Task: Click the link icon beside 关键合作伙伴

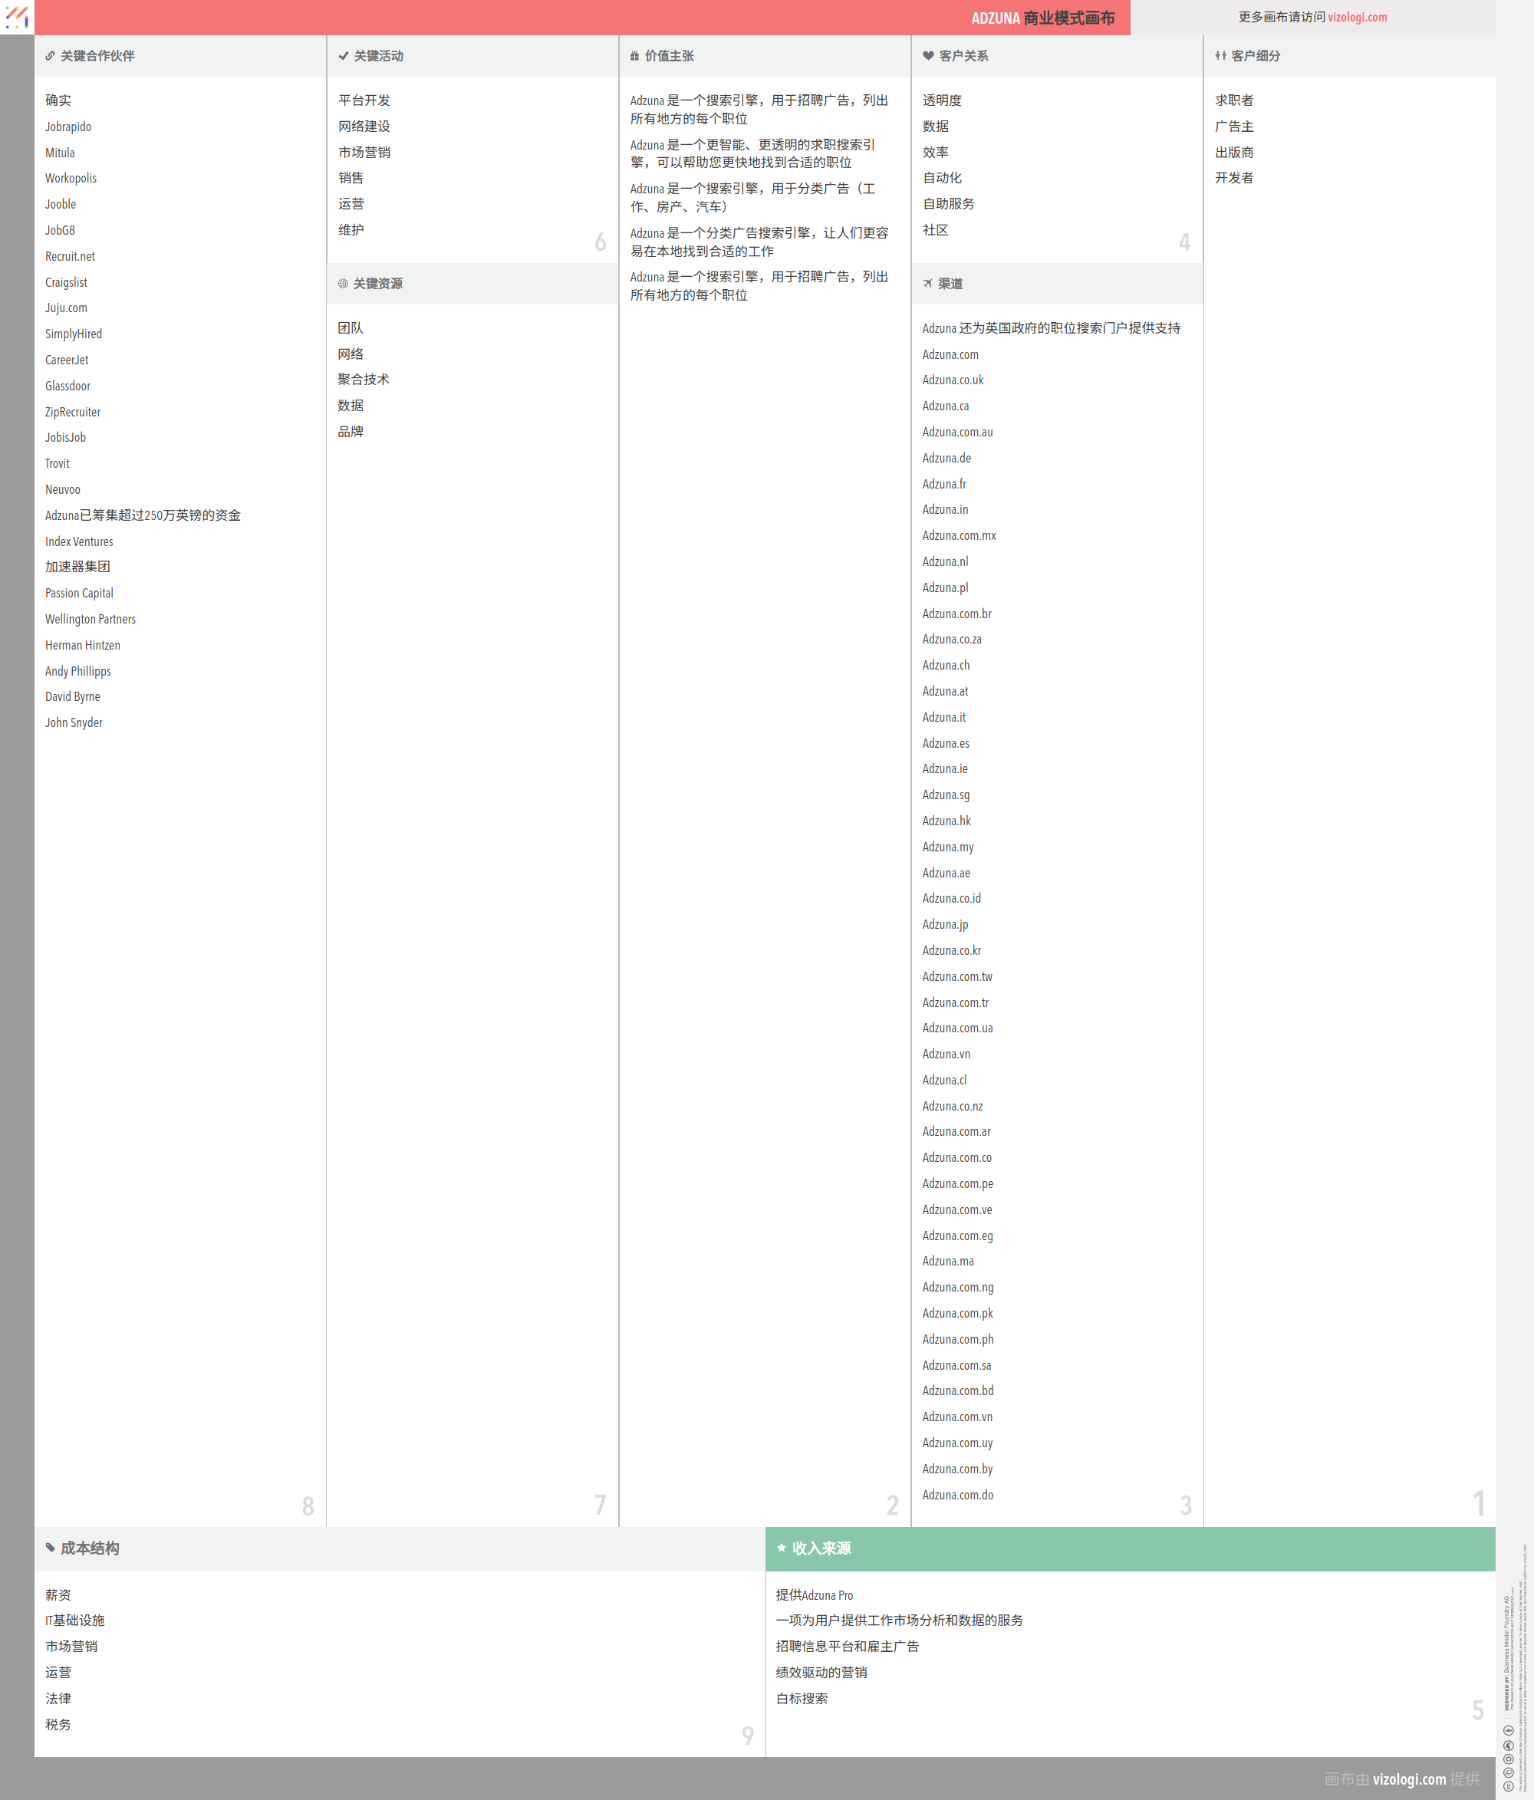Action: [51, 55]
